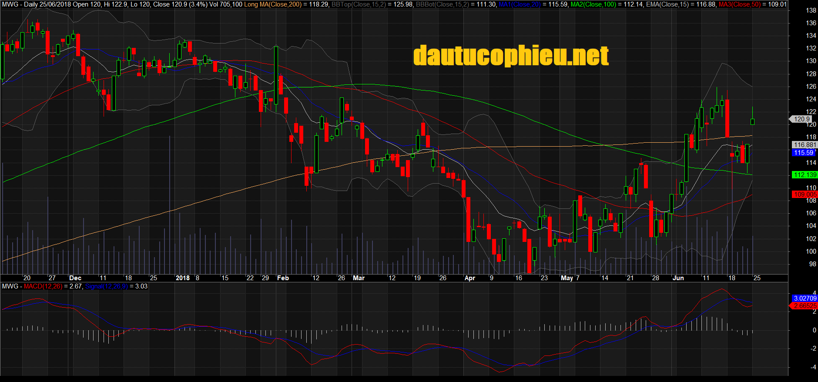Select the BBTop(Close,15,2) indicator label

coord(358,4)
